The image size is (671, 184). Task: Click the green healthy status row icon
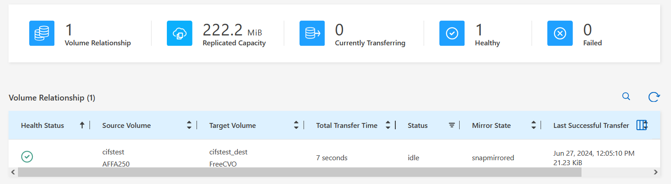[x=27, y=157]
